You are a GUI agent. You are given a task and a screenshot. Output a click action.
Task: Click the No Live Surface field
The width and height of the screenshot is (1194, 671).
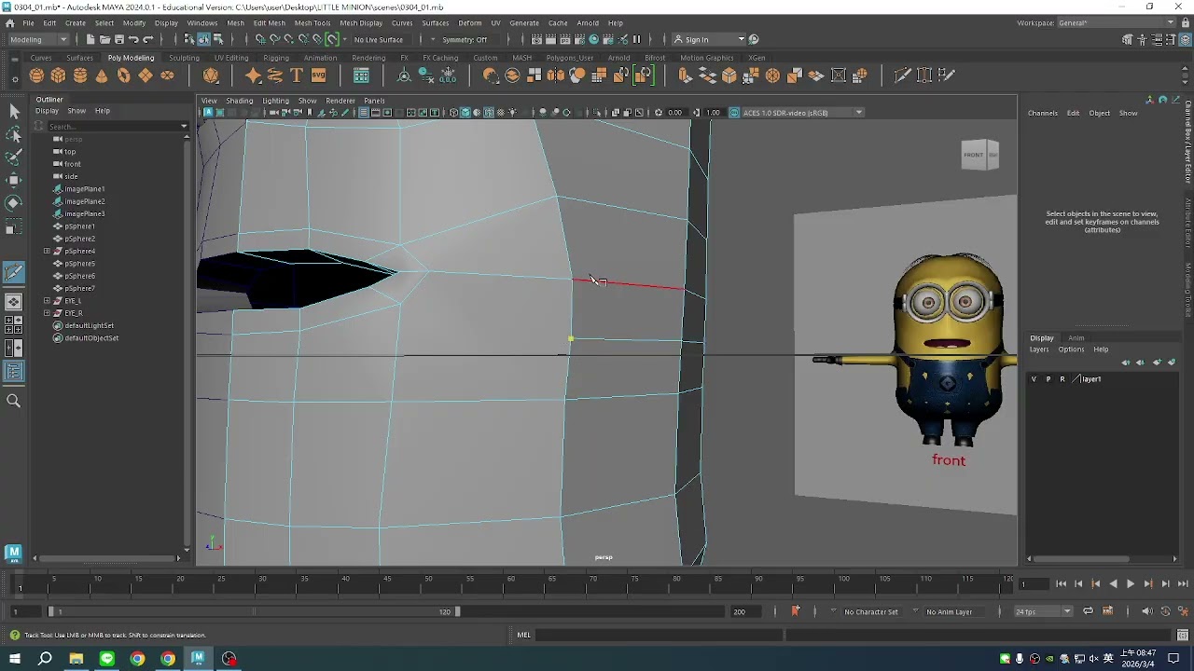[381, 39]
